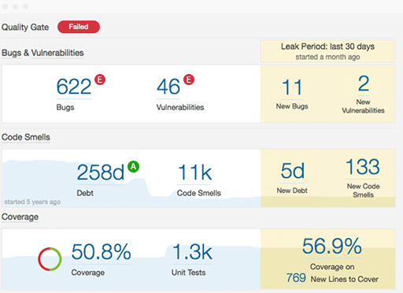
Task: Open the 1.3k Unit Tests count
Action: [192, 252]
